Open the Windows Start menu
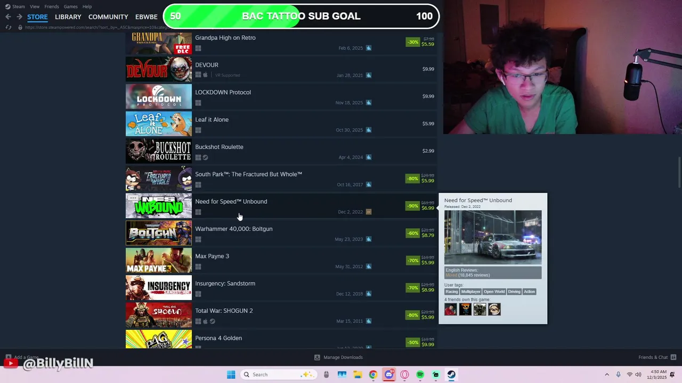Viewport: 682px width, 383px height. click(231, 374)
